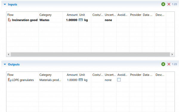This screenshot has width=179, height=112.
Task: Click Avoid... column header in Outputs table
Action: point(122,75)
